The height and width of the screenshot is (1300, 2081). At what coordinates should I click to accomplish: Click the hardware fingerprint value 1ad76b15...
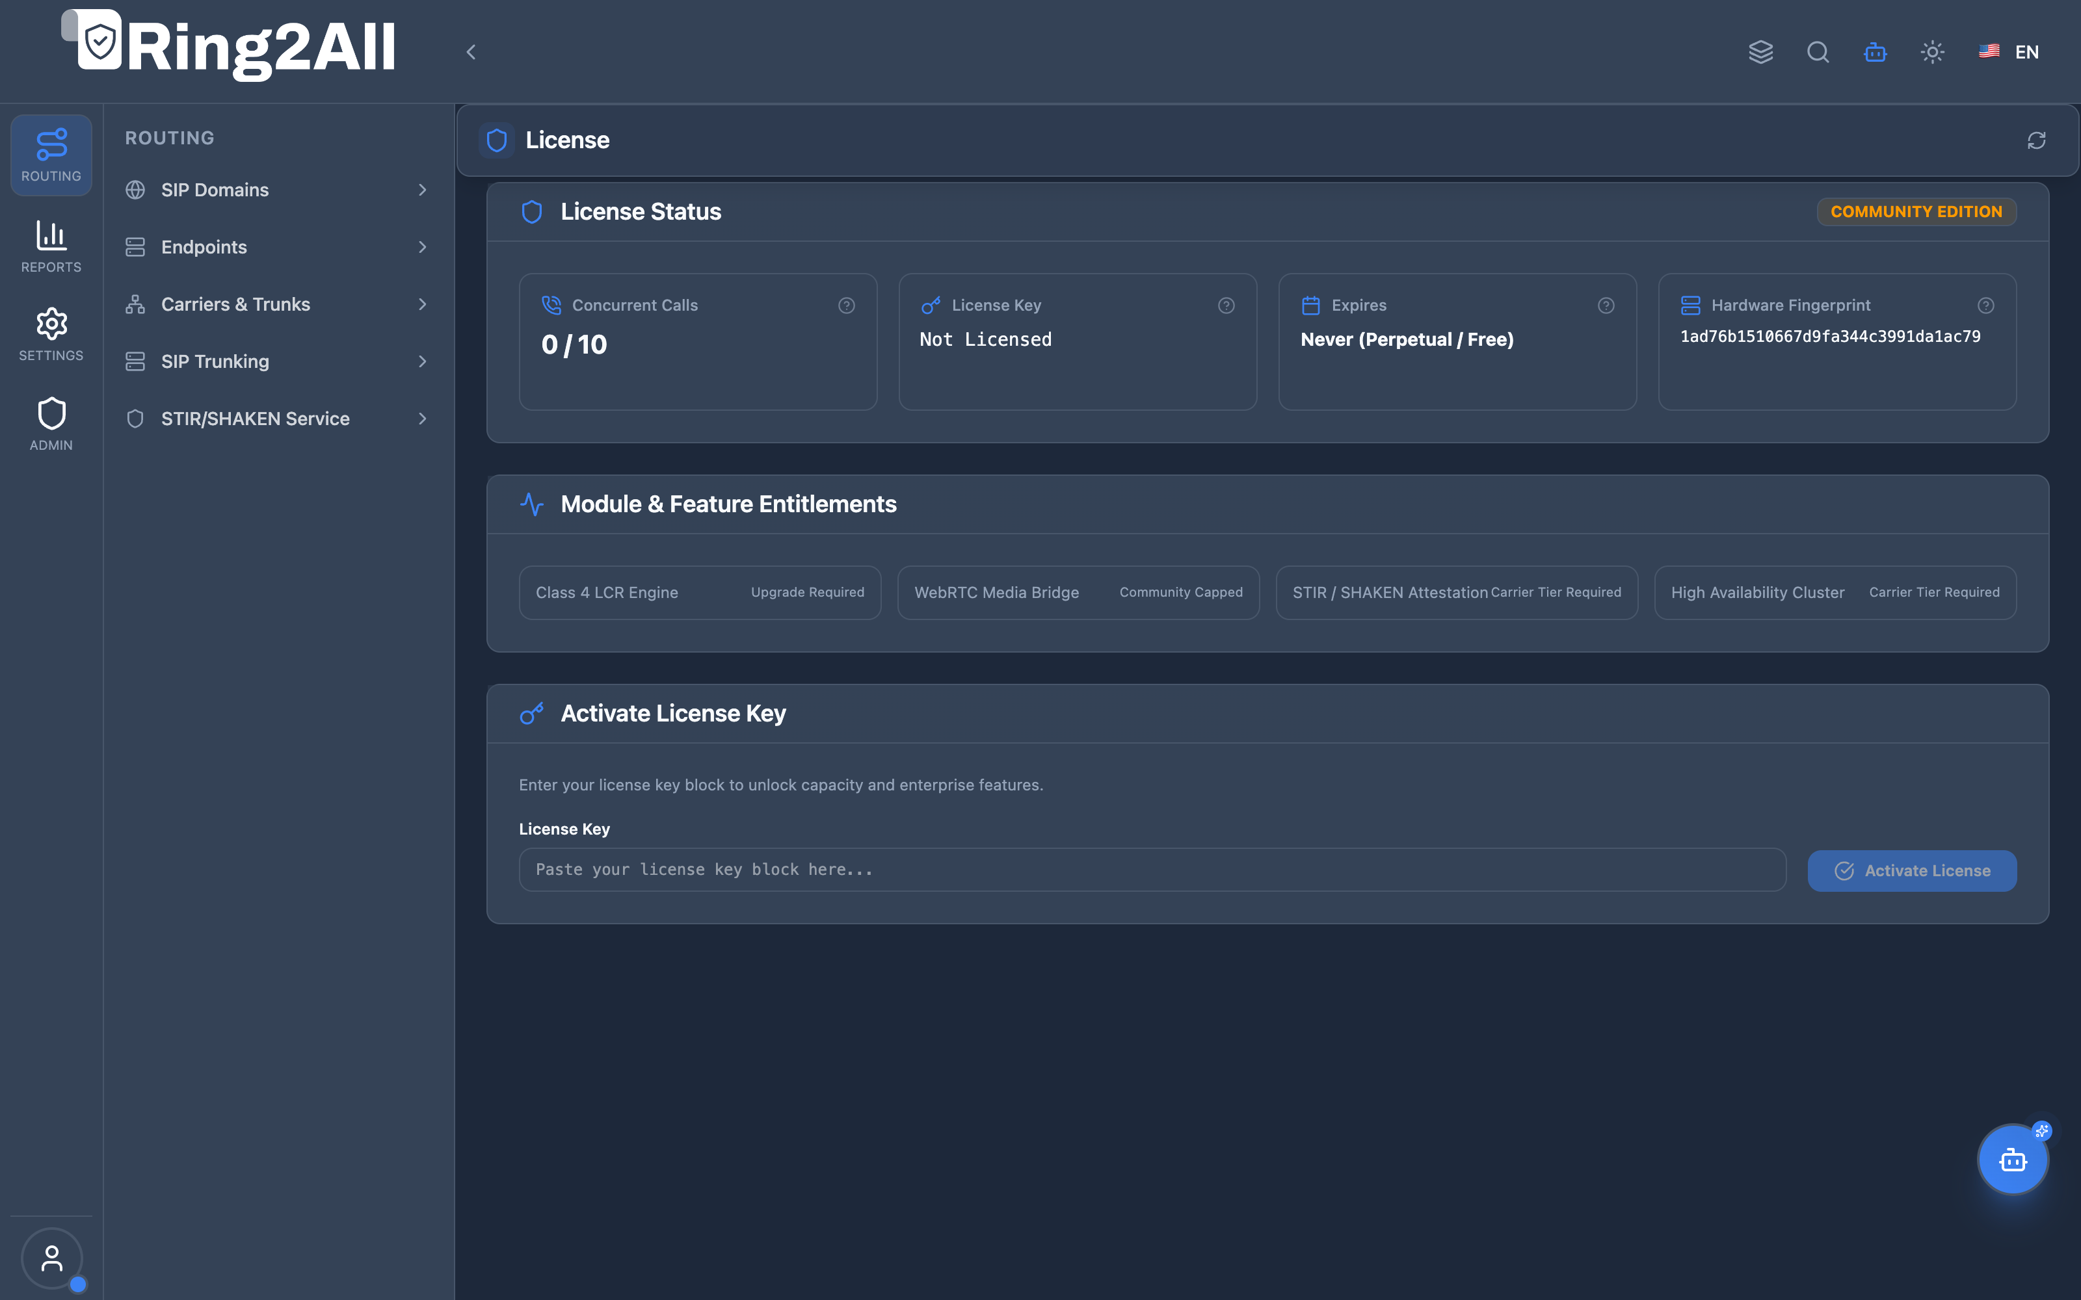[1830, 337]
